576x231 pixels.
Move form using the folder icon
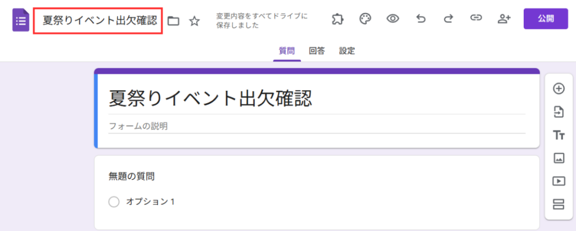click(173, 21)
